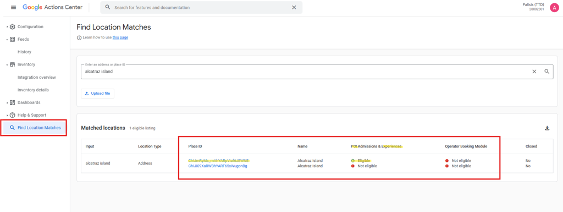Click the Place ID column header
Screen dimensions: 563x212
pos(195,146)
